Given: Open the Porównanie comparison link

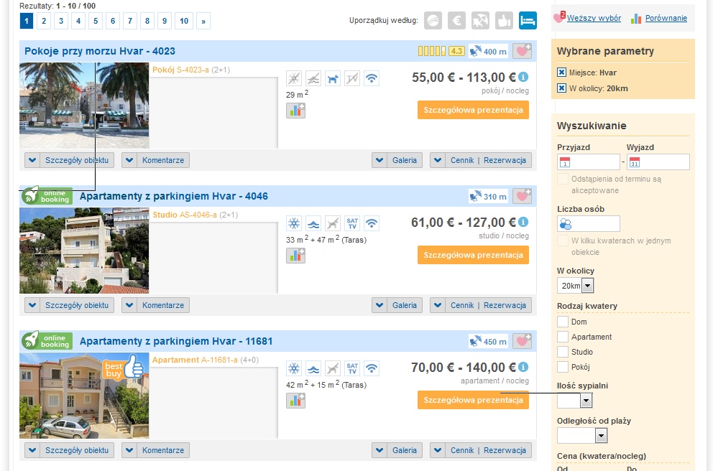Looking at the screenshot, I should [x=666, y=18].
